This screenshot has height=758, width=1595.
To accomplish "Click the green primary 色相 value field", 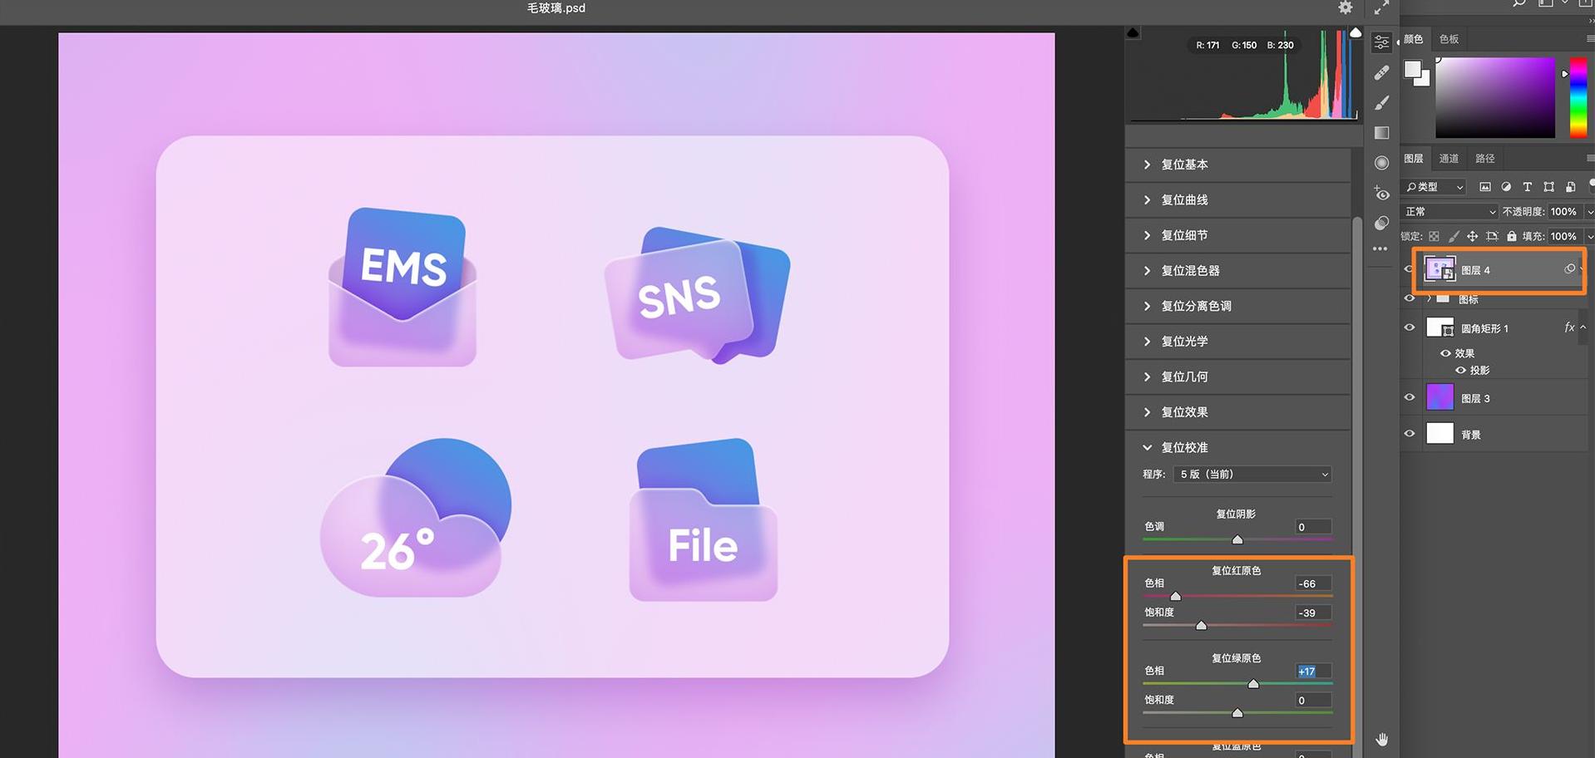I will click(1313, 671).
